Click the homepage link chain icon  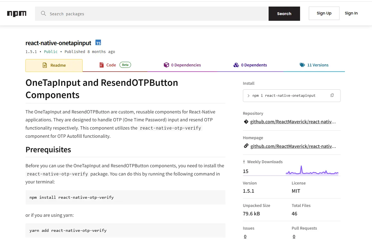click(x=246, y=146)
